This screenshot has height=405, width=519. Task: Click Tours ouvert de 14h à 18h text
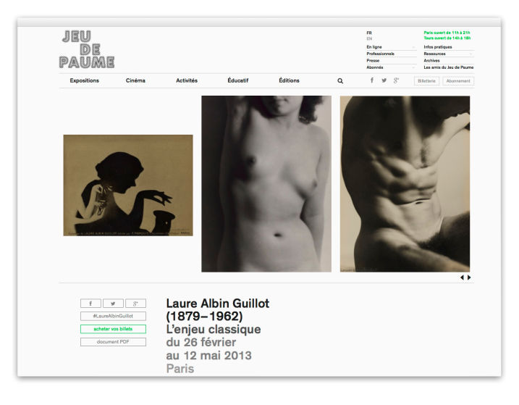447,38
